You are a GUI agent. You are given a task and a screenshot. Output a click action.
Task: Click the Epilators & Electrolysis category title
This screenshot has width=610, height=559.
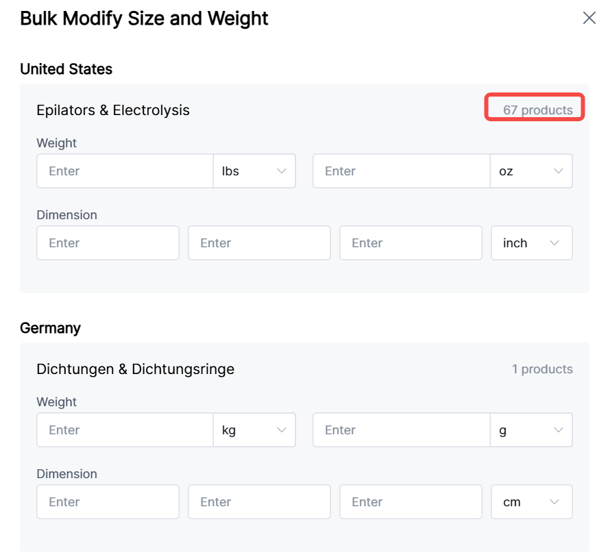pos(113,110)
